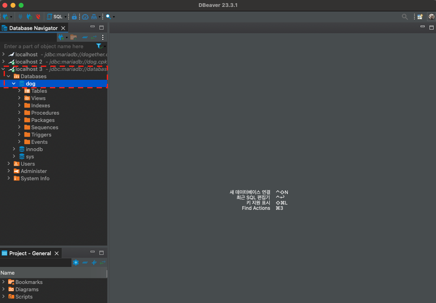The width and height of the screenshot is (436, 303).
Task: Collapse the Databases node chevron
Action: point(9,76)
